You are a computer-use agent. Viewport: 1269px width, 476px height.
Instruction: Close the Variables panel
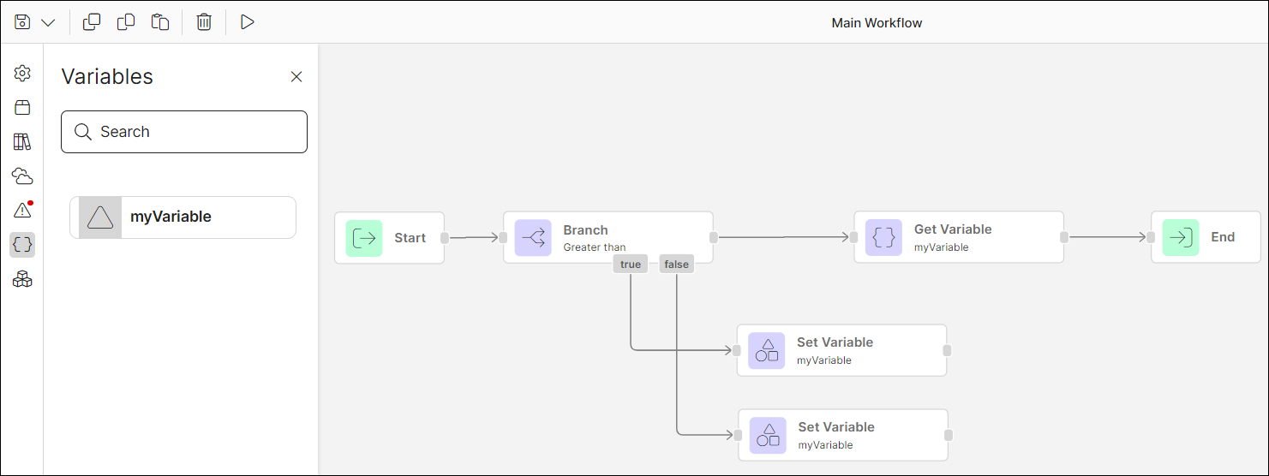coord(296,77)
